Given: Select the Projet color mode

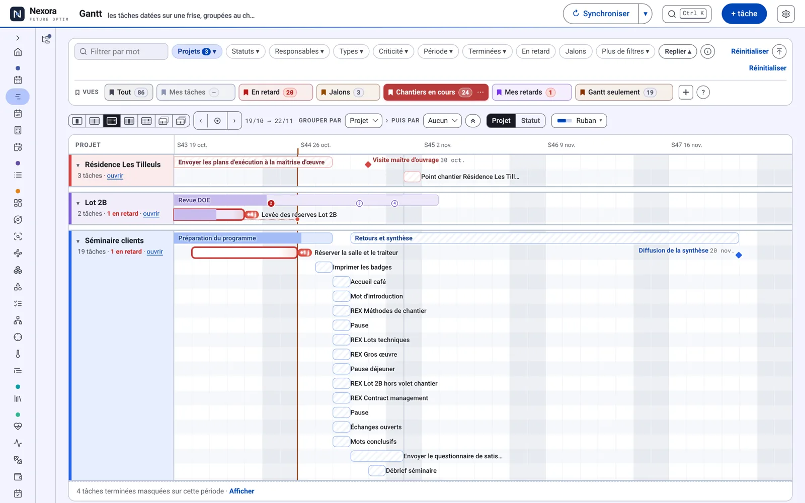Looking at the screenshot, I should (x=501, y=121).
